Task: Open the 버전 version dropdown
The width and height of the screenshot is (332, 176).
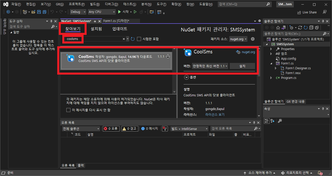Action: 210,66
